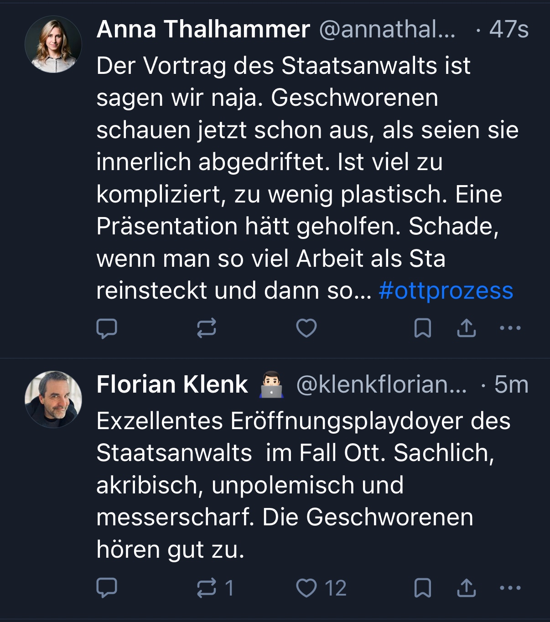
Task: Click the Florian Klenk display name
Action: point(172,384)
